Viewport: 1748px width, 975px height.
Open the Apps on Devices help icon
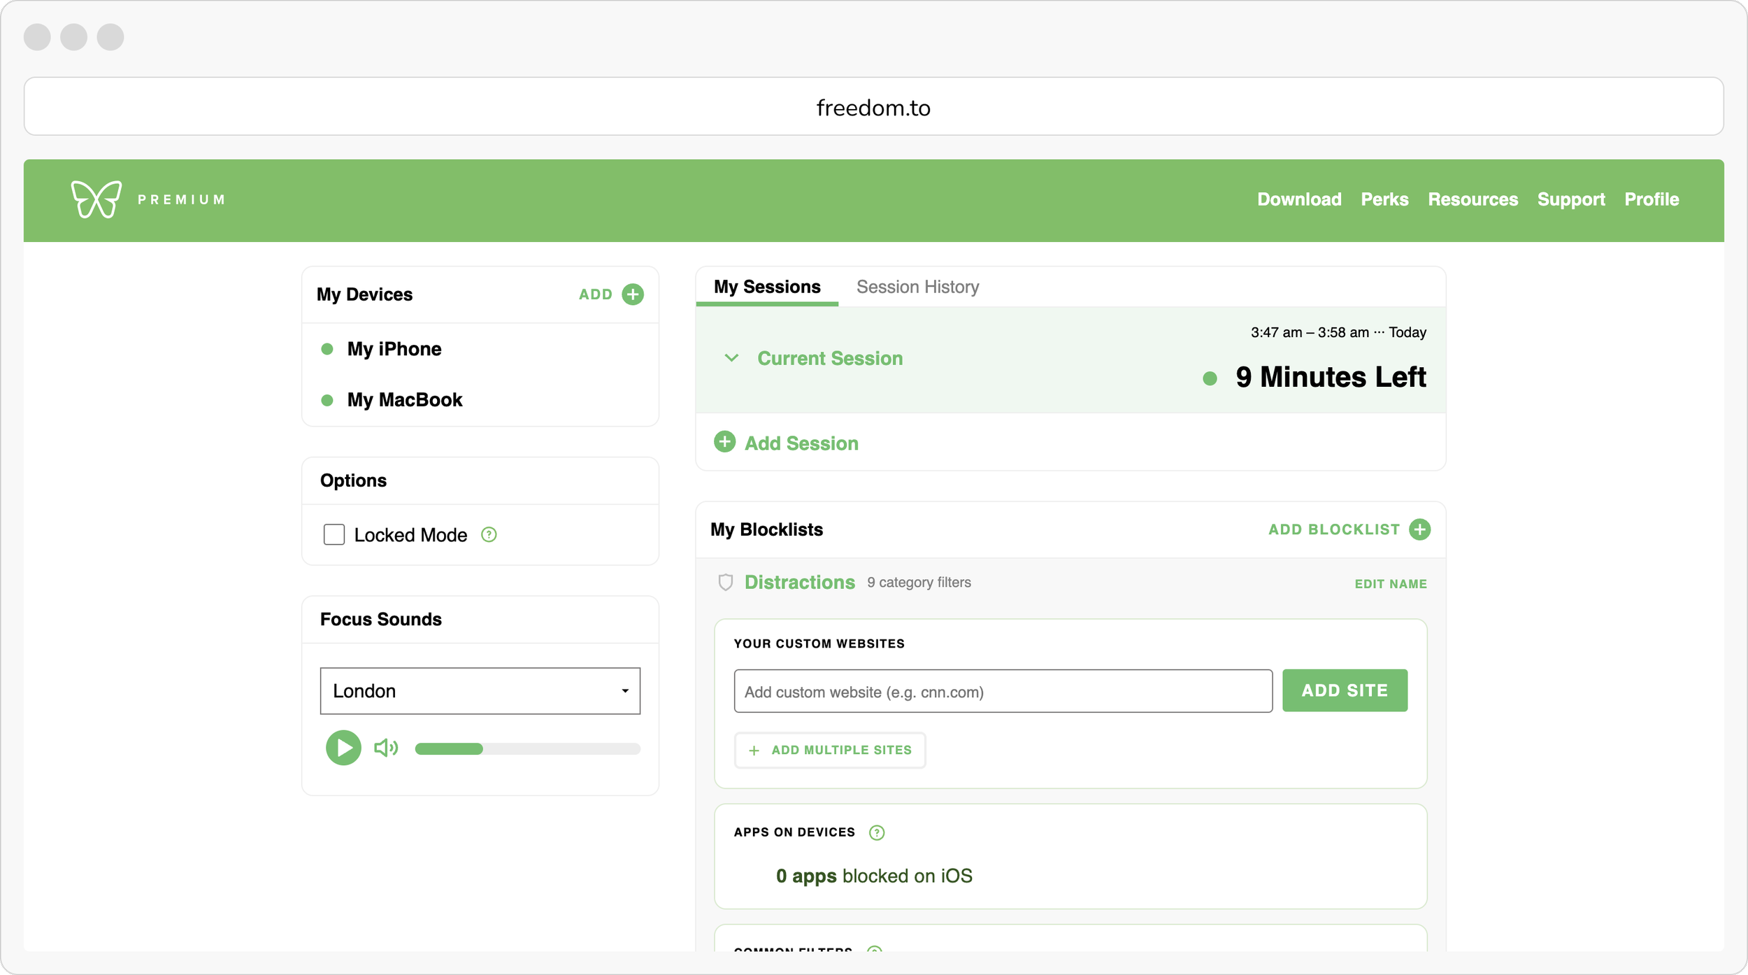[x=876, y=832]
